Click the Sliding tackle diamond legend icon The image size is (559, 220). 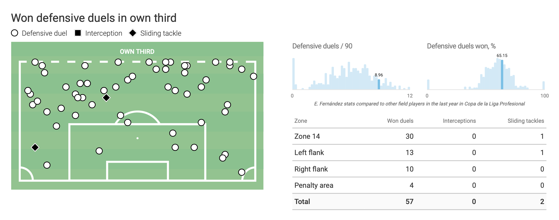pos(132,33)
